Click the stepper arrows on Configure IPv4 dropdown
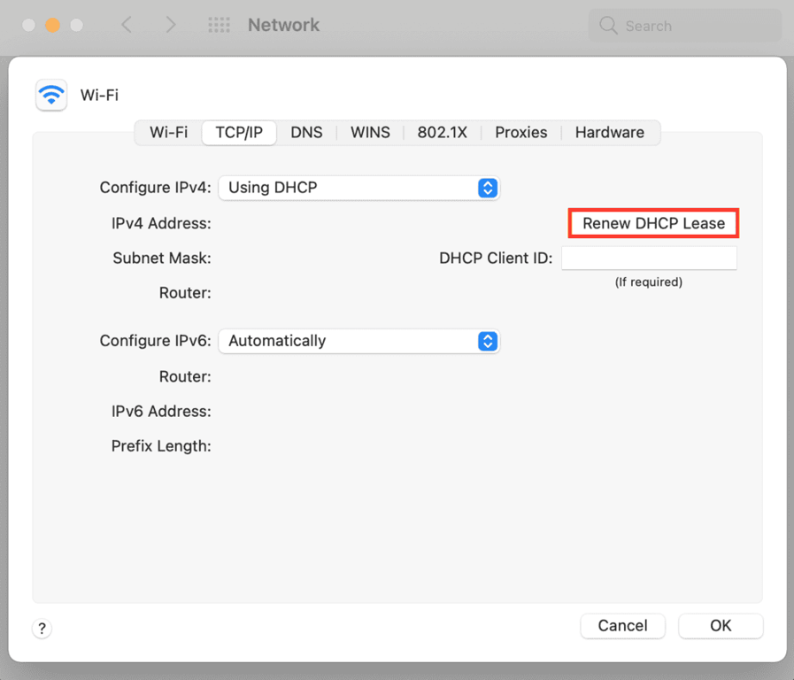The width and height of the screenshot is (794, 680). (488, 188)
